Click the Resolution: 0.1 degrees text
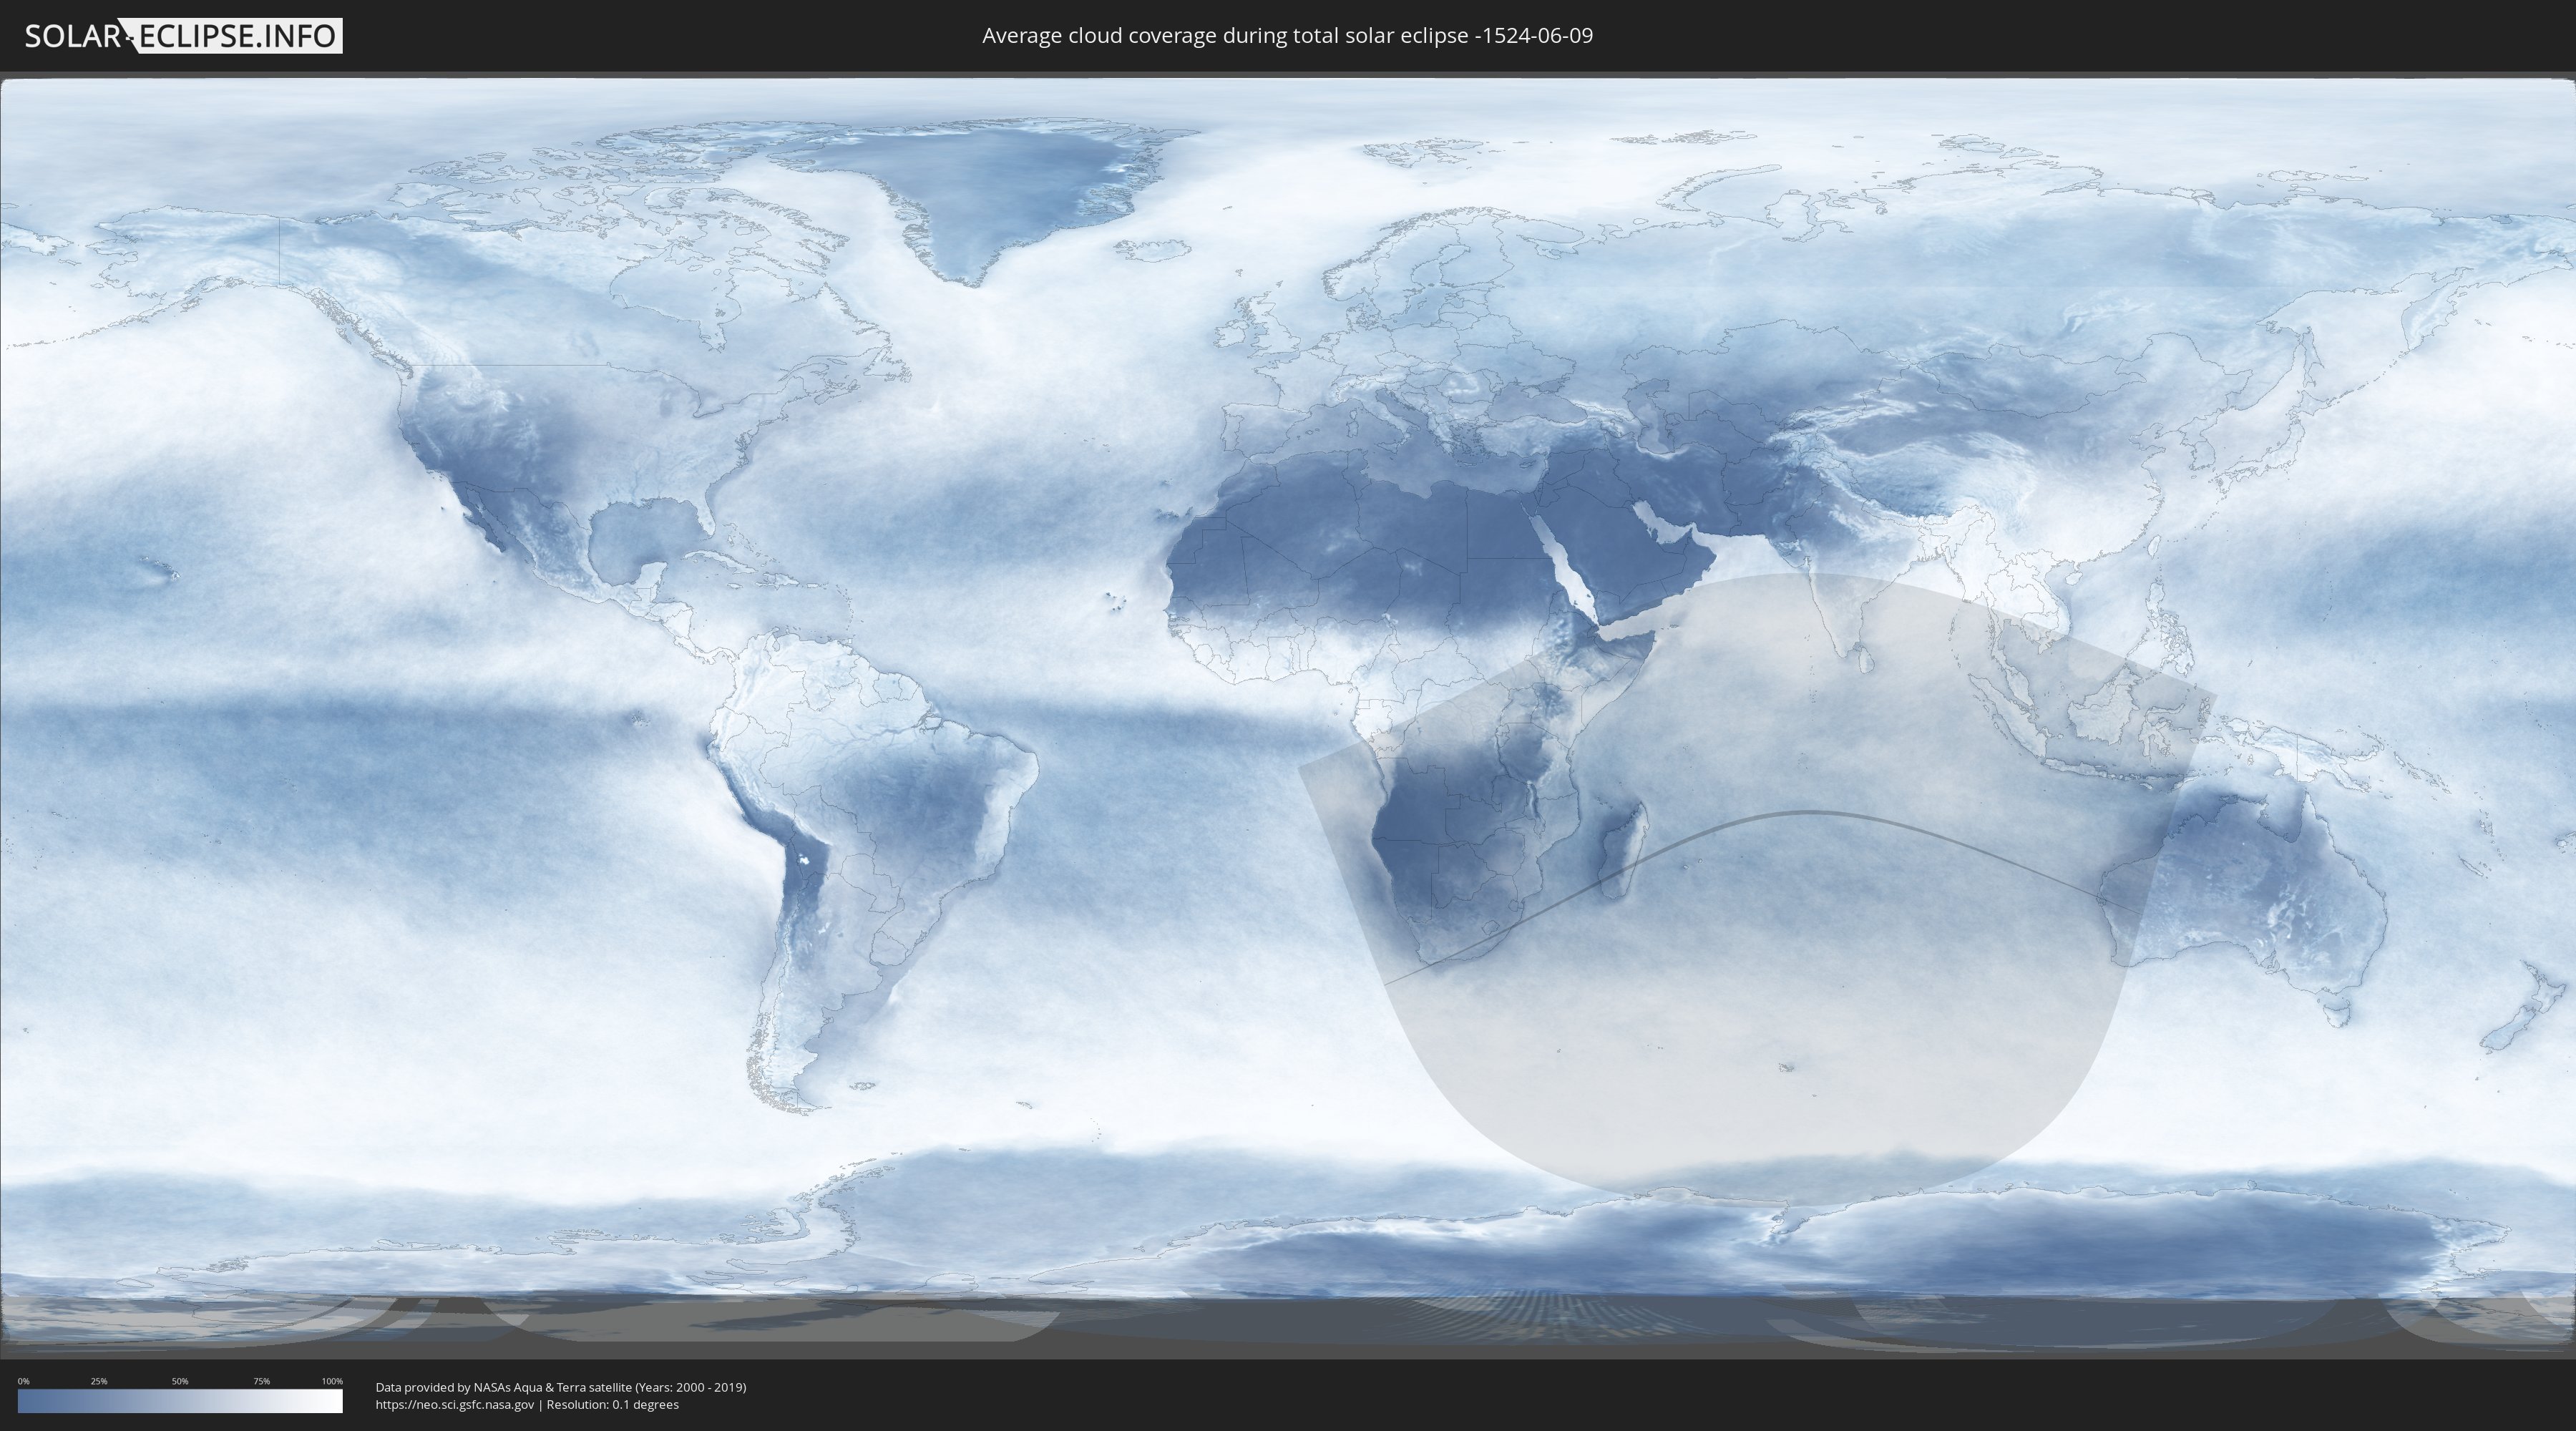This screenshot has width=2576, height=1431. [x=612, y=1404]
